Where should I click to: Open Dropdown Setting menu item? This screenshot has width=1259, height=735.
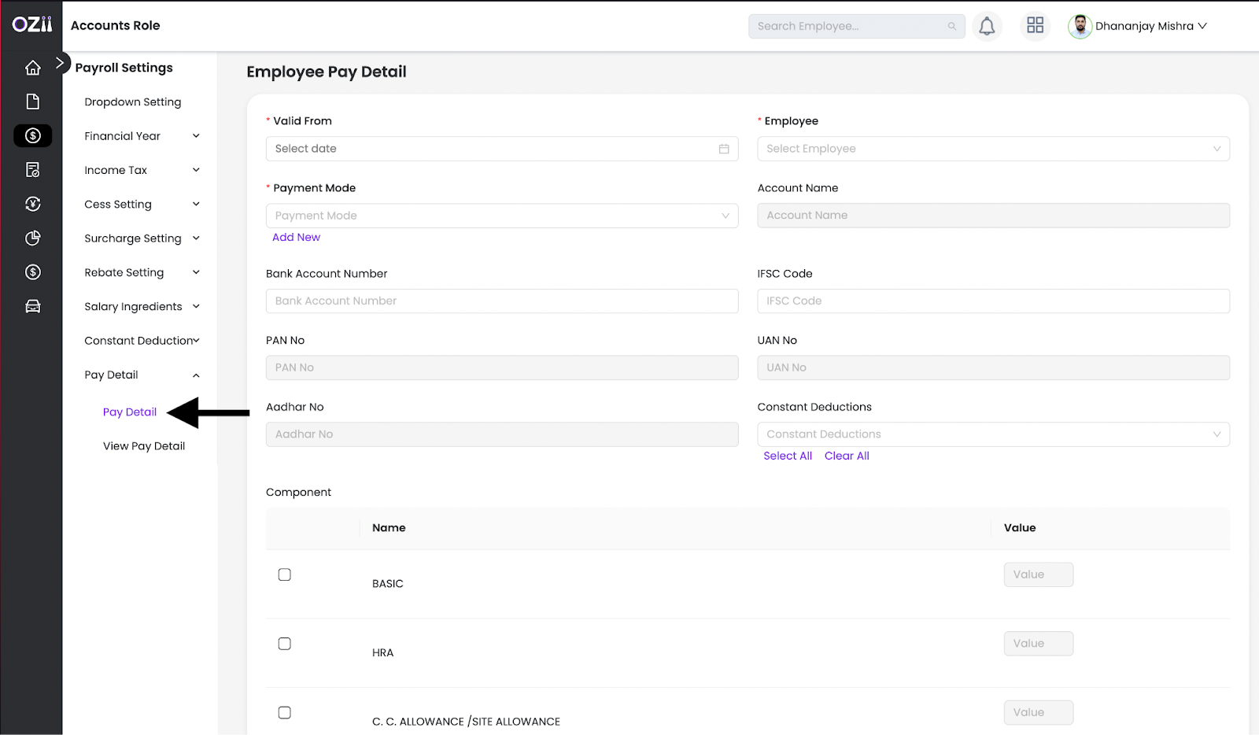point(133,102)
